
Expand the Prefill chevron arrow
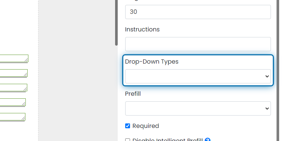click(267, 108)
